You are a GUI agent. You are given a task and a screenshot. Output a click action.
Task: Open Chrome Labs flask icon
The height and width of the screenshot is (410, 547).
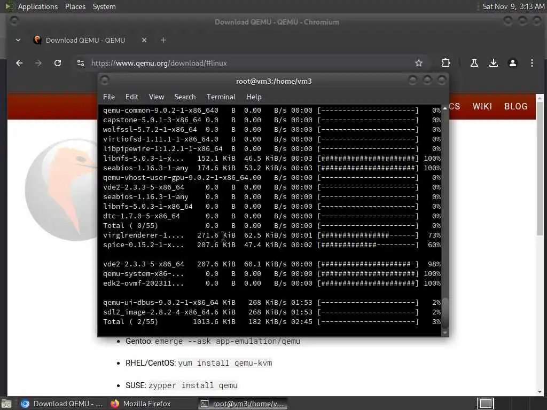474,63
